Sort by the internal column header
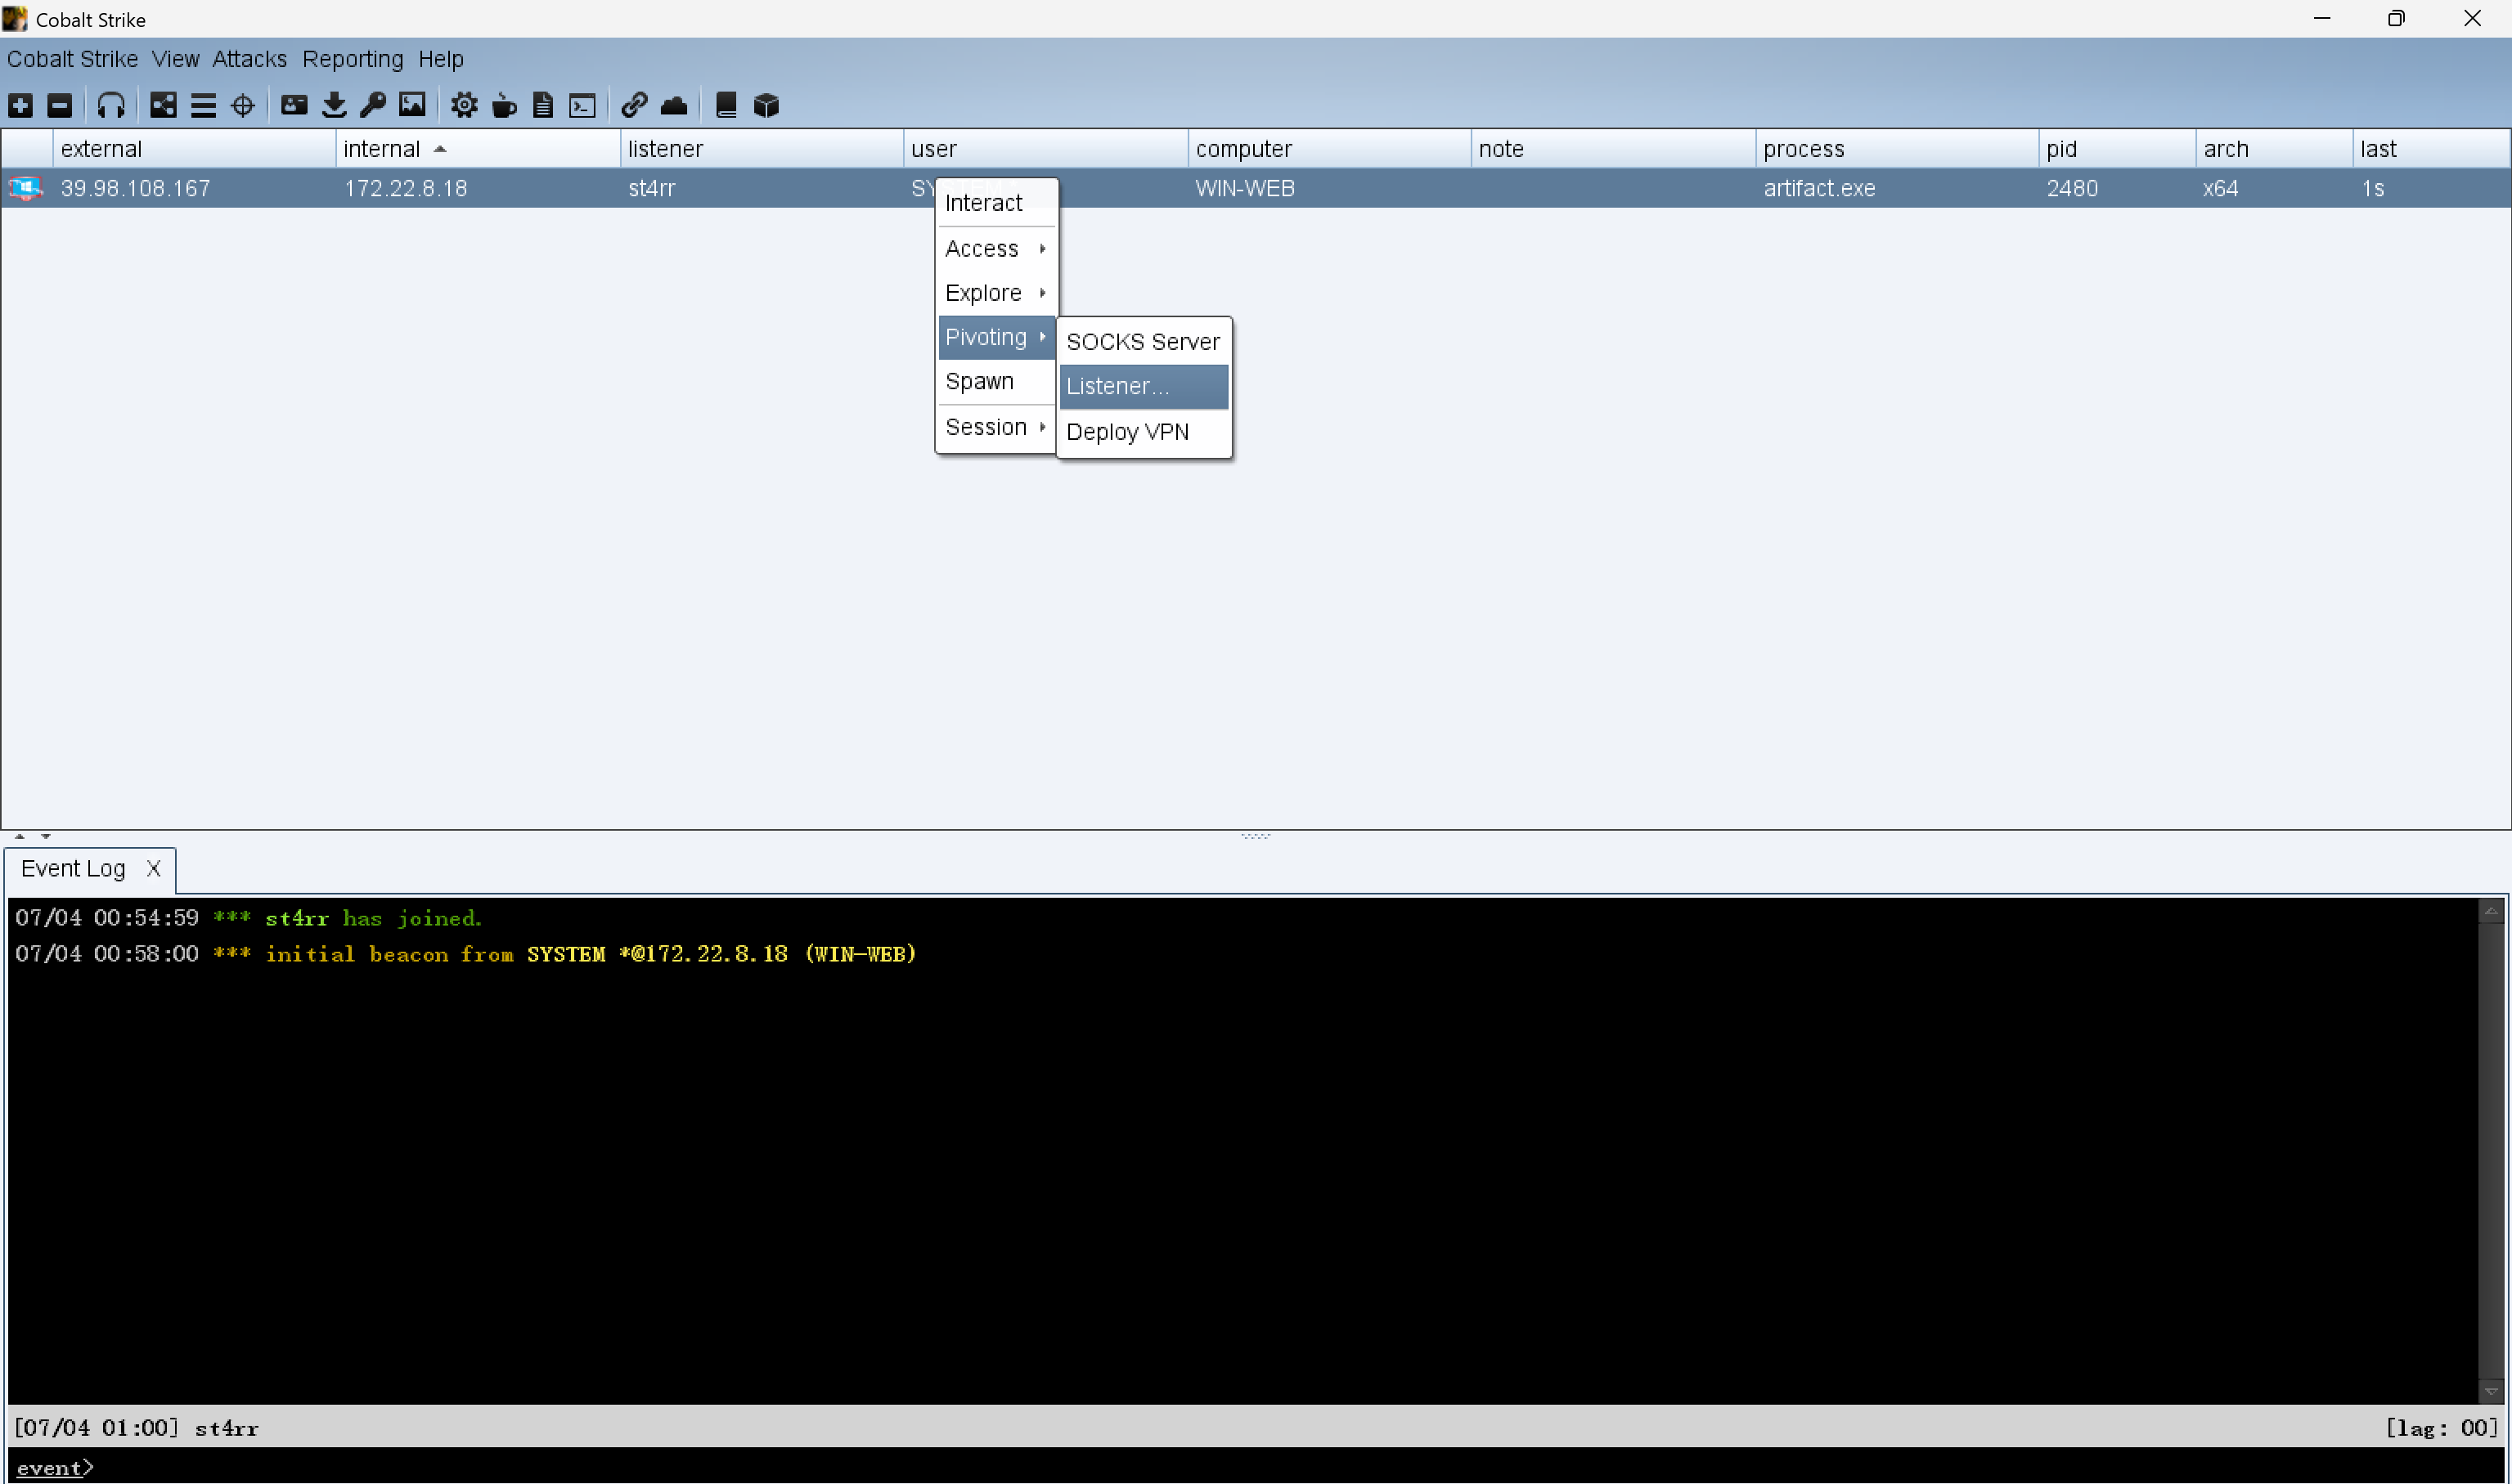Viewport: 2512px width, 1484px height. pyautogui.click(x=382, y=149)
